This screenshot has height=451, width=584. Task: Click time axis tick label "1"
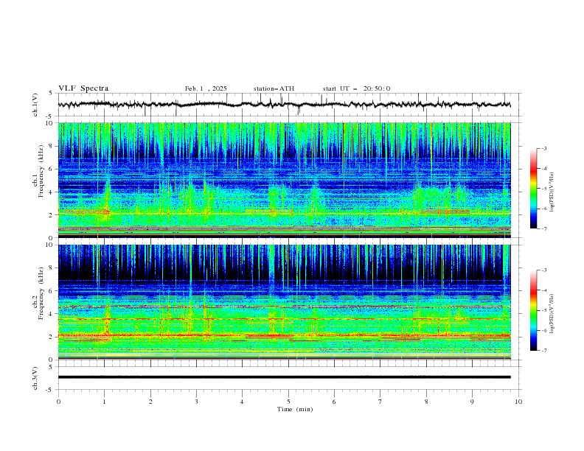105,402
